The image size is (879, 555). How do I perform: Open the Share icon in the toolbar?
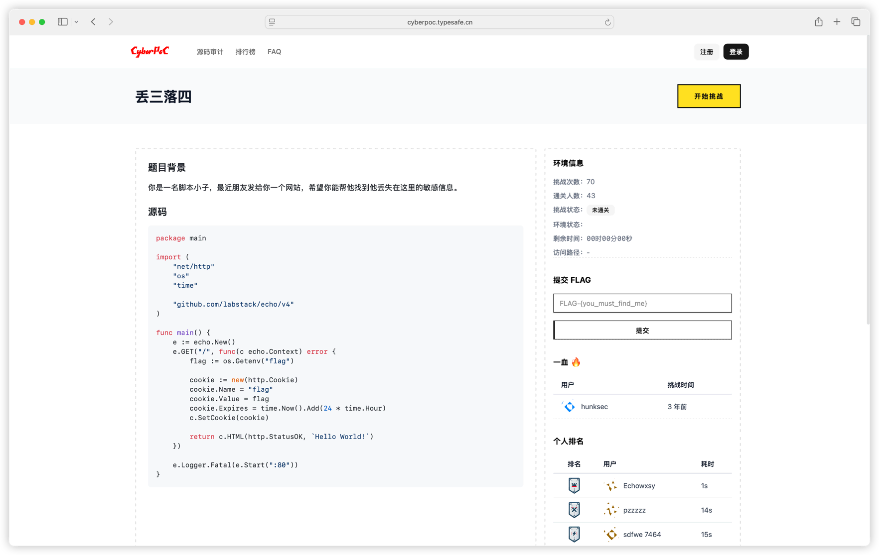(819, 22)
